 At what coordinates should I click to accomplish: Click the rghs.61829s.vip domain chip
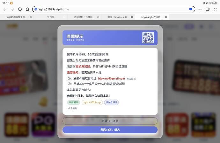[x=92, y=102]
